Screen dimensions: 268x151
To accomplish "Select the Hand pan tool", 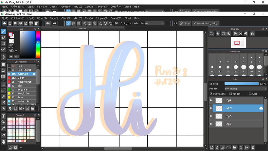I will (3, 142).
